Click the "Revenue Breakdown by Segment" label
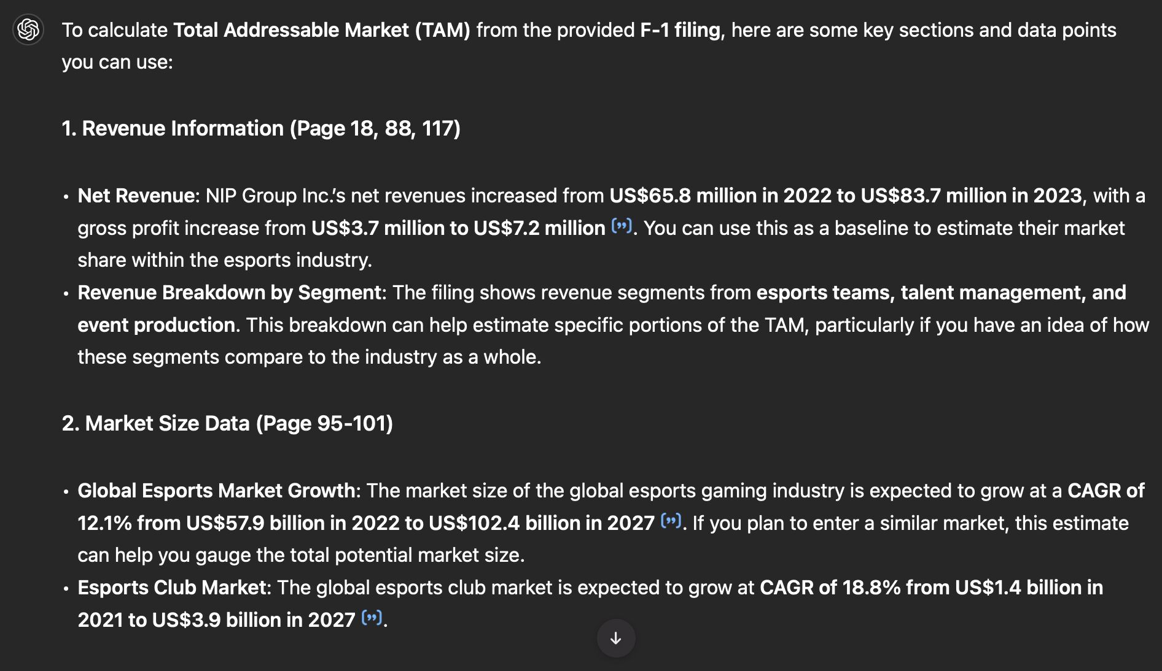 click(230, 293)
